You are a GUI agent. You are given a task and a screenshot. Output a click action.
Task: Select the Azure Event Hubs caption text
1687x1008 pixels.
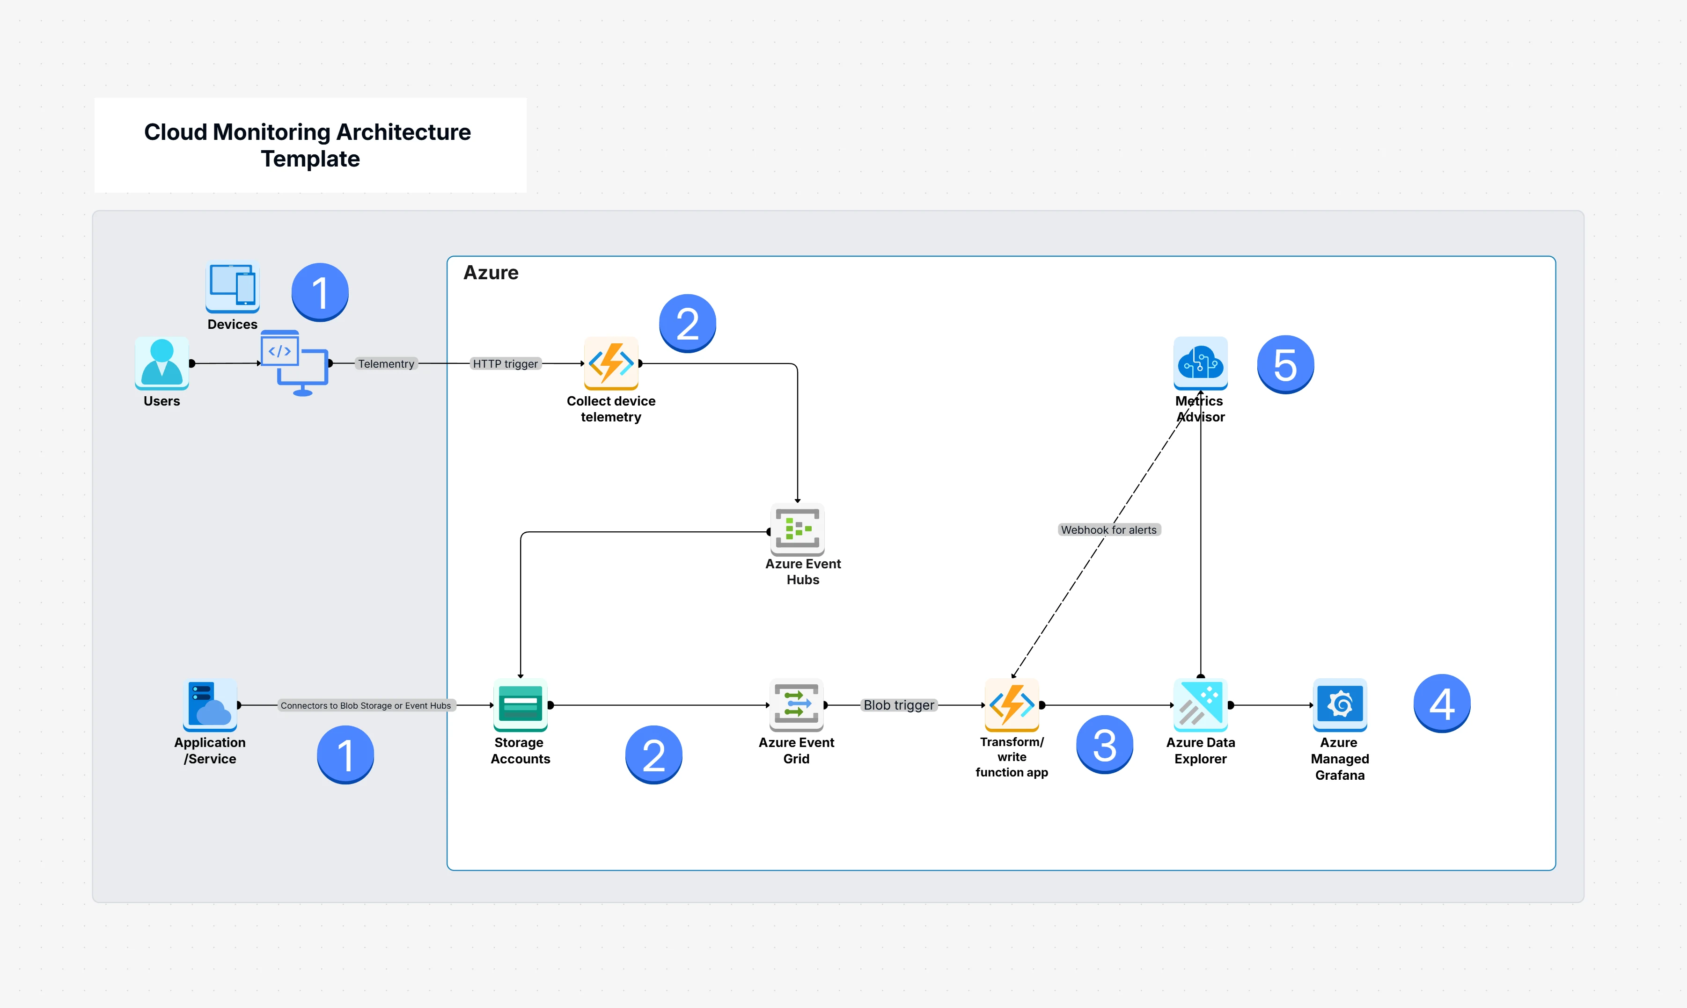point(803,572)
